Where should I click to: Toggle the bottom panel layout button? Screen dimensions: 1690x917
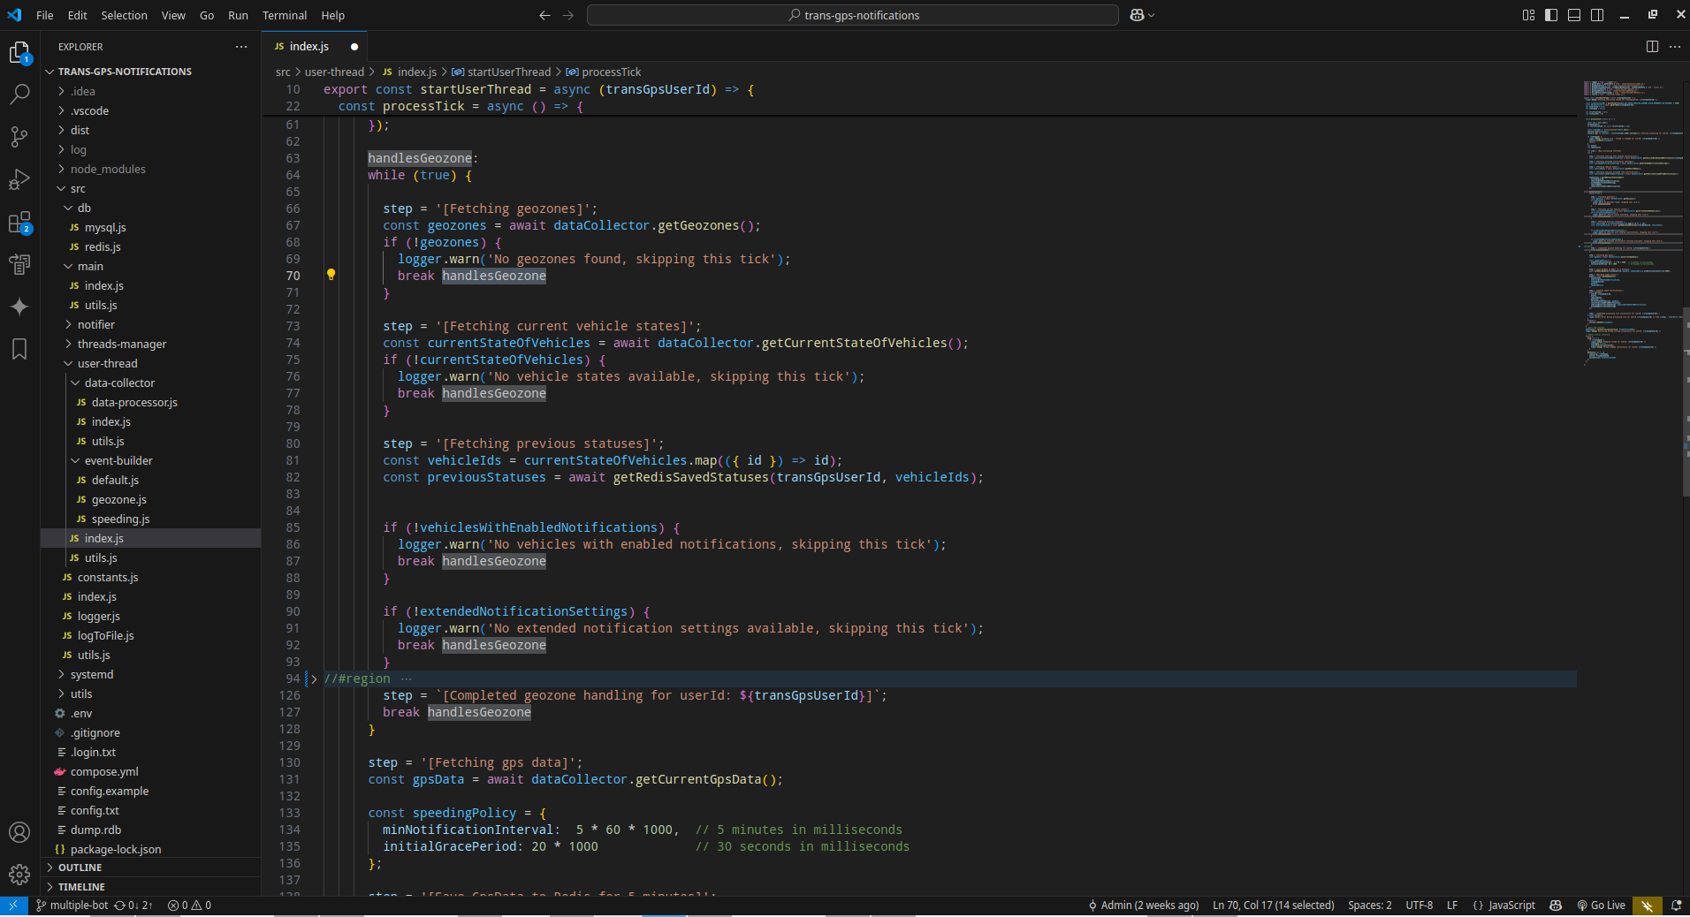[1573, 15]
